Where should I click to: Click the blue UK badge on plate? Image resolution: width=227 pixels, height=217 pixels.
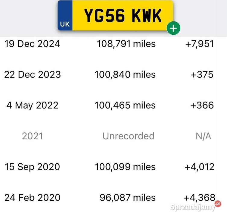tap(65, 15)
